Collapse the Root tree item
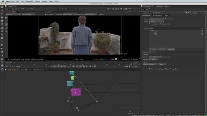Image resolution: width=207 pixels, height=116 pixels. (x=150, y=31)
